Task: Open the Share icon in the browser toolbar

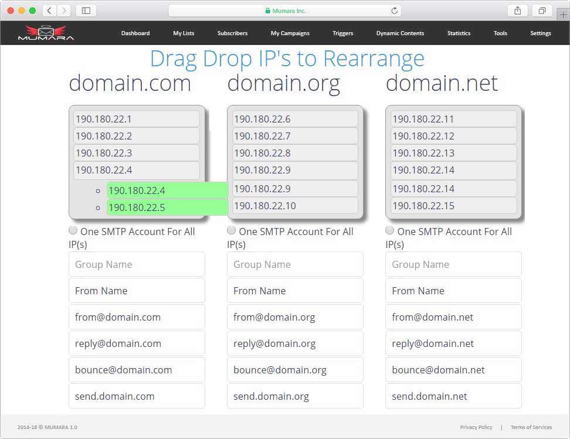Action: tap(517, 10)
